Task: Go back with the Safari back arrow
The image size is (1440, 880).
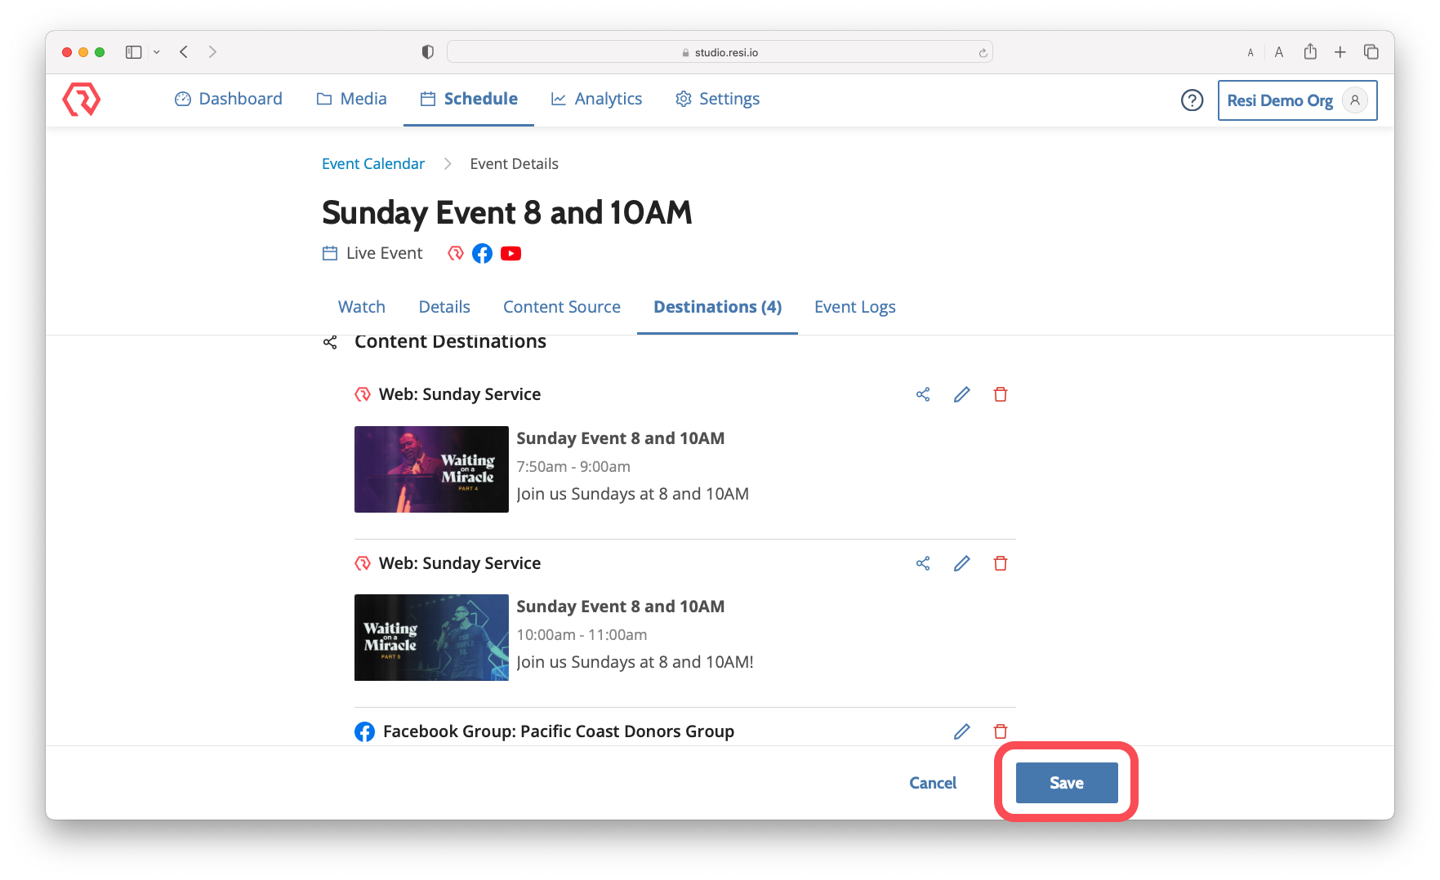Action: 184,52
